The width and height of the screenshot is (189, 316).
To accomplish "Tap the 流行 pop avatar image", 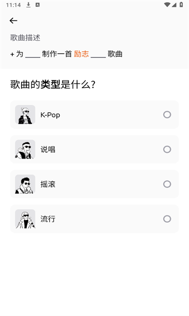I will click(x=25, y=219).
